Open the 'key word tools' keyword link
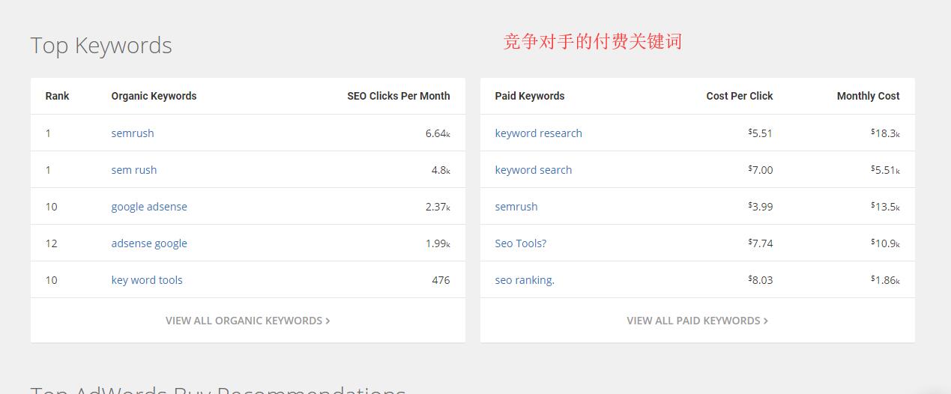951x394 pixels. point(147,280)
